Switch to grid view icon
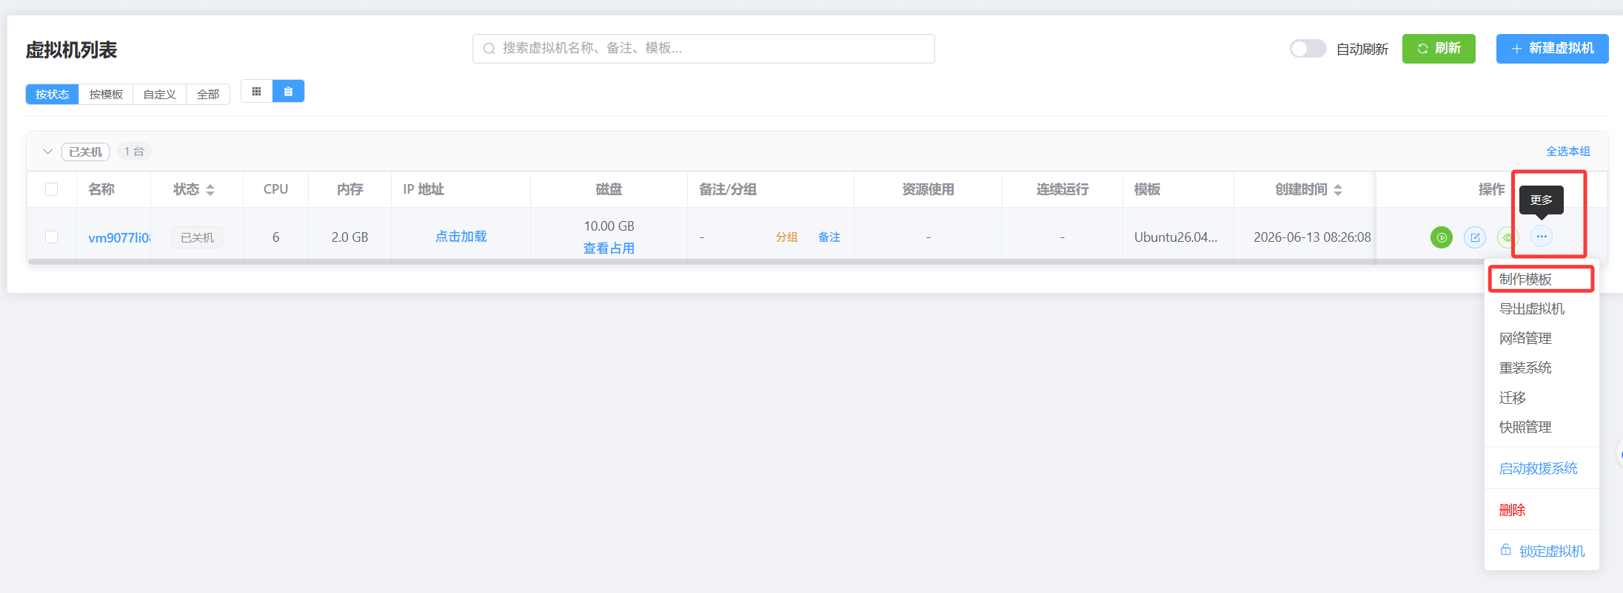The image size is (1623, 593). tap(257, 92)
